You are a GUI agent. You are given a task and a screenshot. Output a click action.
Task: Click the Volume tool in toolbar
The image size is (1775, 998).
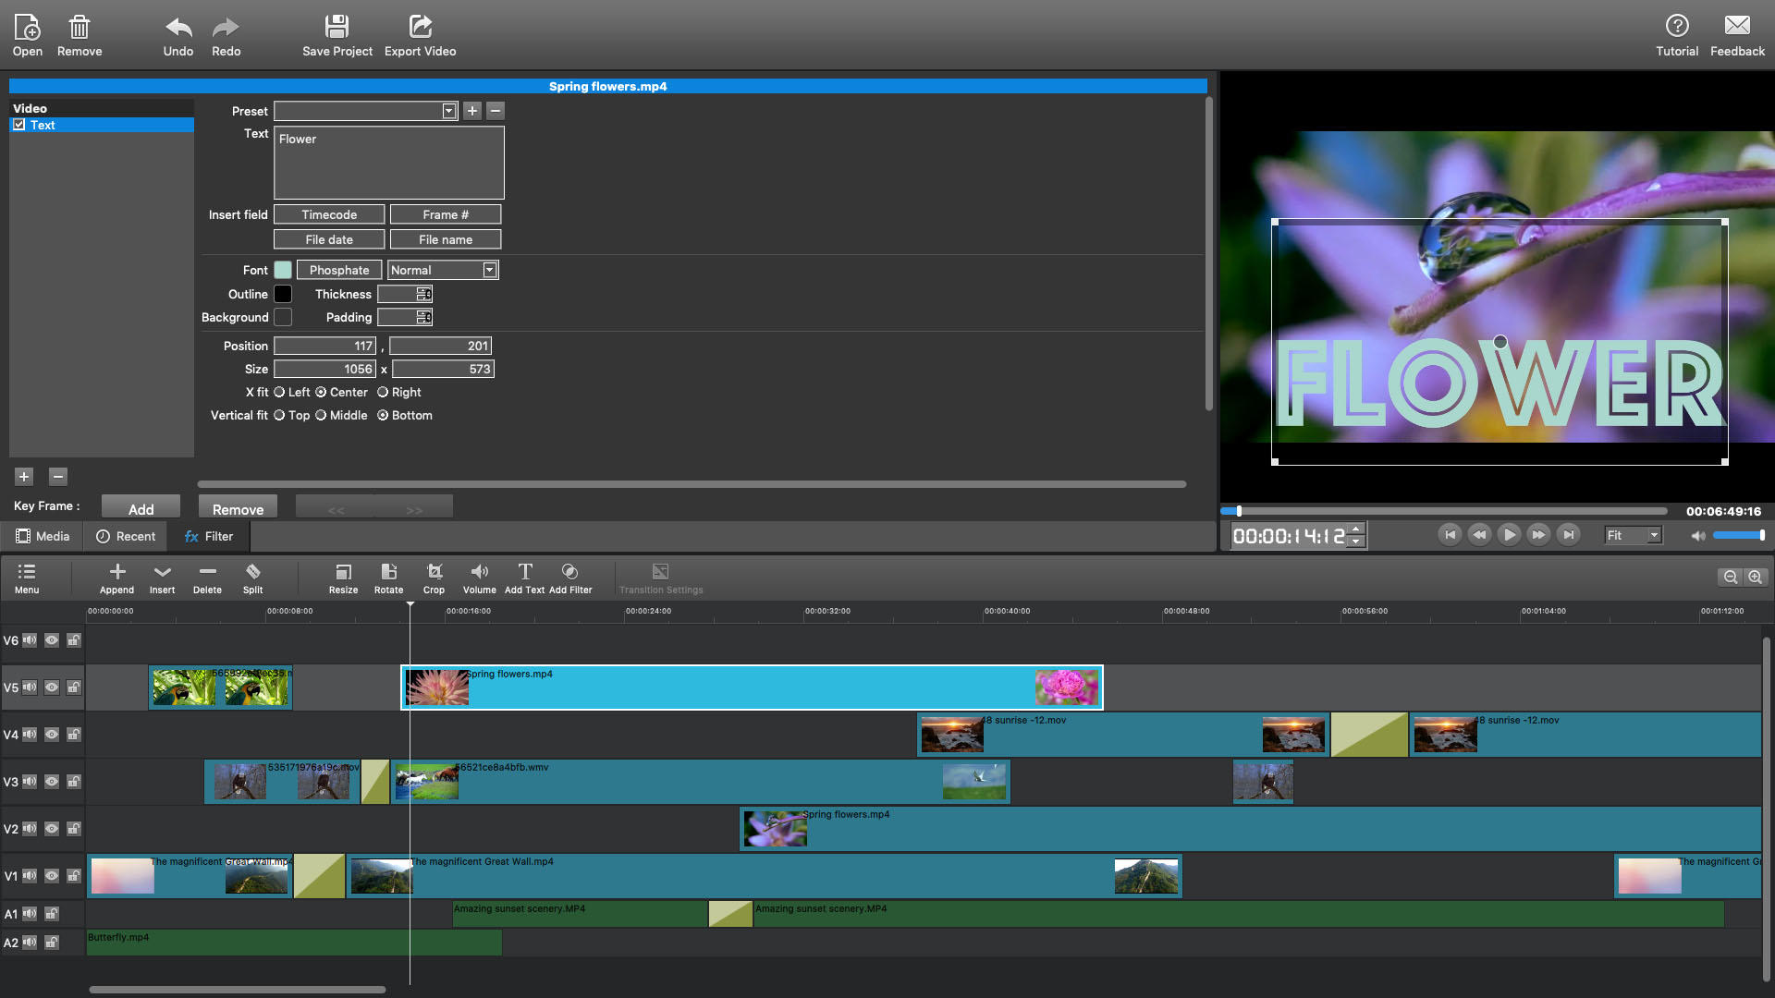(x=479, y=578)
